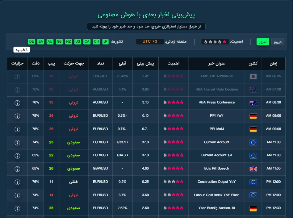Open info icon for 06:35 JGB Auction row
This screenshot has height=218, width=293.
tap(17, 76)
